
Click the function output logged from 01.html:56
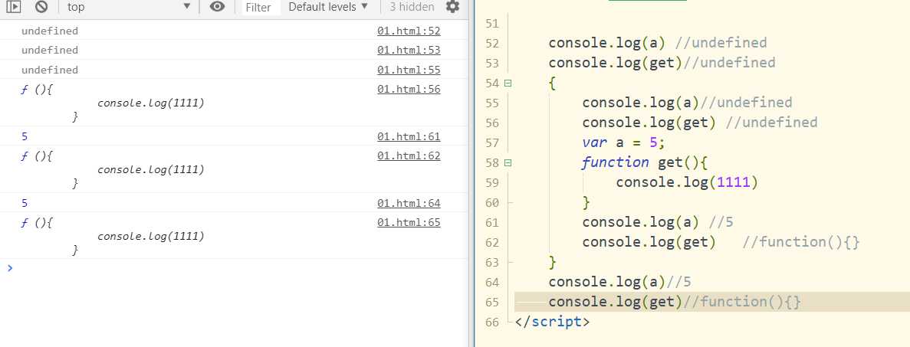coord(113,103)
